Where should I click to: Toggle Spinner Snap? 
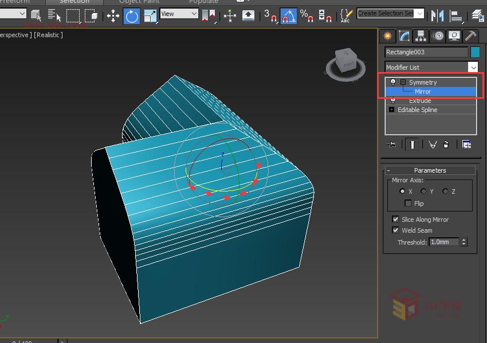tap(325, 15)
